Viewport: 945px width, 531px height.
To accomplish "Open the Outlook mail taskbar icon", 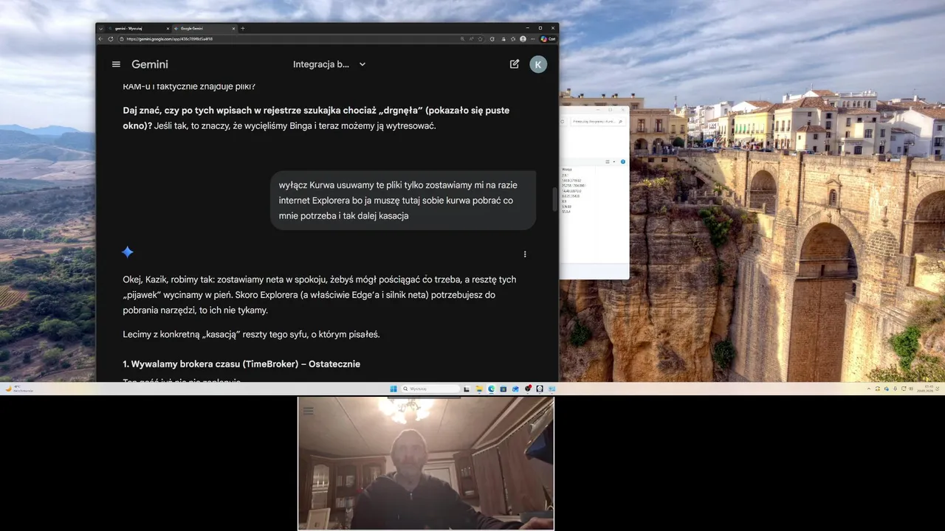I will click(x=515, y=389).
